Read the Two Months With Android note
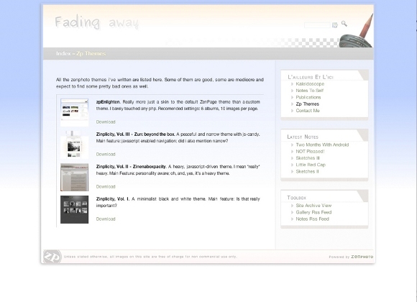The height and width of the screenshot is (302, 417). coord(322,145)
